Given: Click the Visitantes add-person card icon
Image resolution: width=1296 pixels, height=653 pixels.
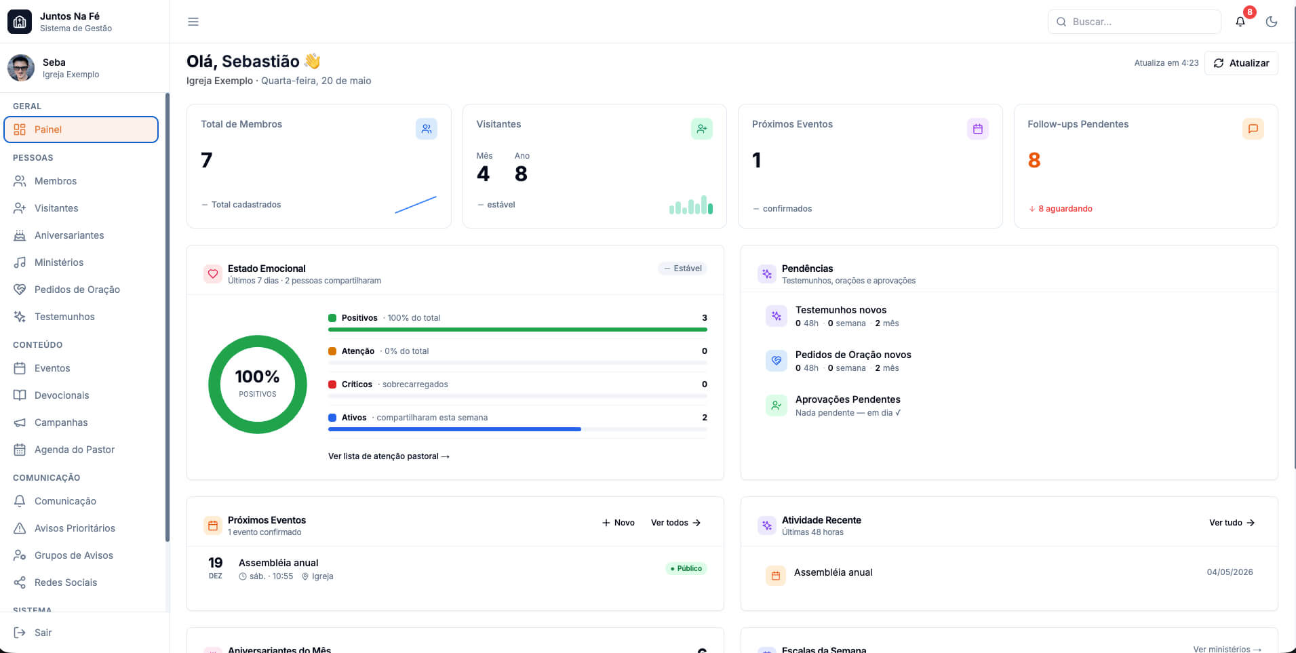Looking at the screenshot, I should pos(702,129).
